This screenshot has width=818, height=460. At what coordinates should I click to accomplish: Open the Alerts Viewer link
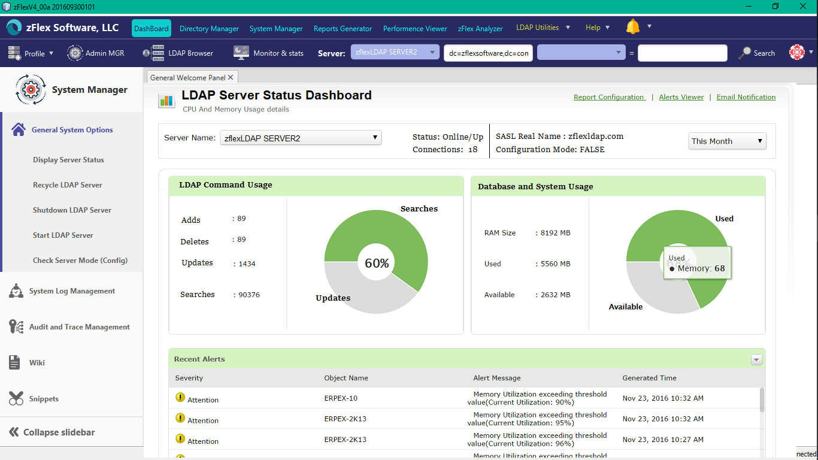[x=681, y=97]
